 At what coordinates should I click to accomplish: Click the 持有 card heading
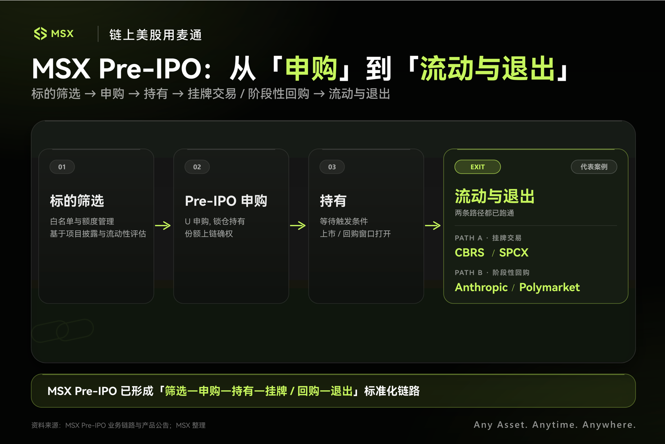coord(333,201)
